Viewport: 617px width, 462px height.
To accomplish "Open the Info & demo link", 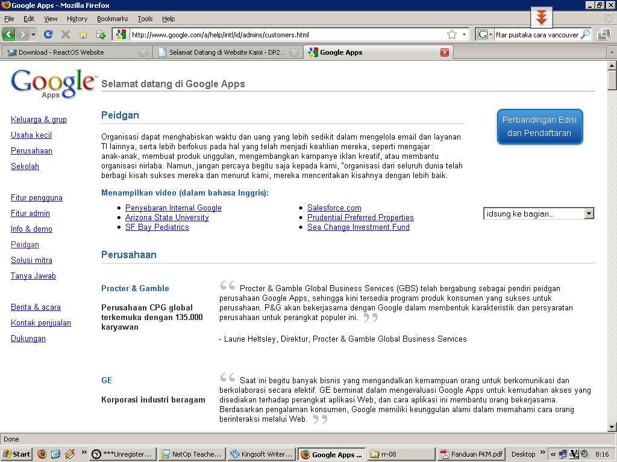I will click(x=31, y=229).
